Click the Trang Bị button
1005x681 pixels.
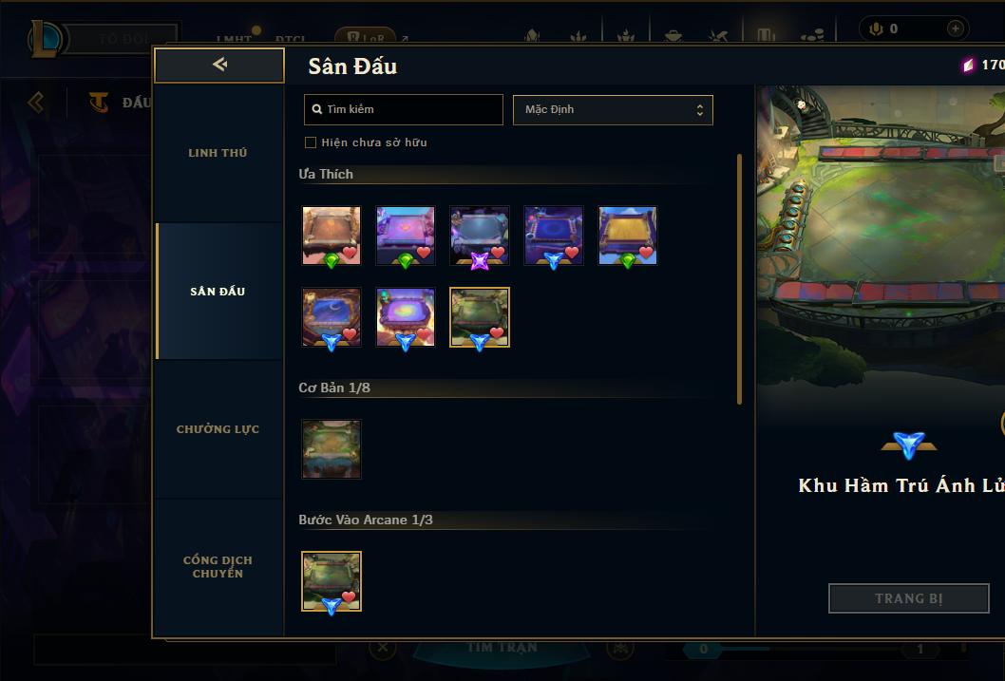909,598
